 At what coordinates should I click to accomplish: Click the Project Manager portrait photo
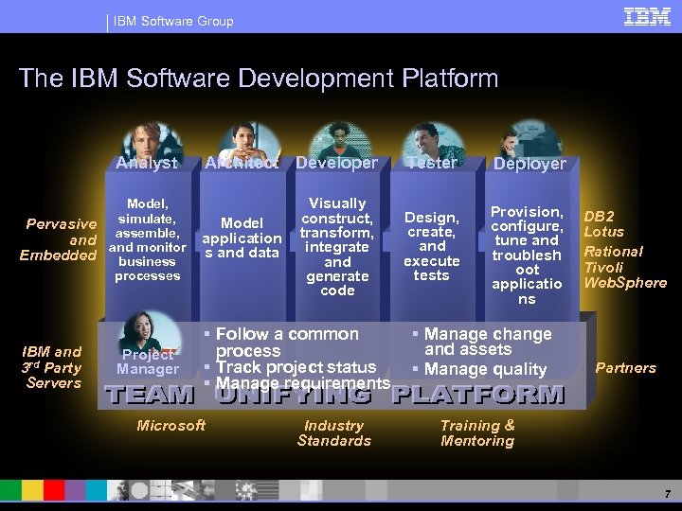coord(150,331)
